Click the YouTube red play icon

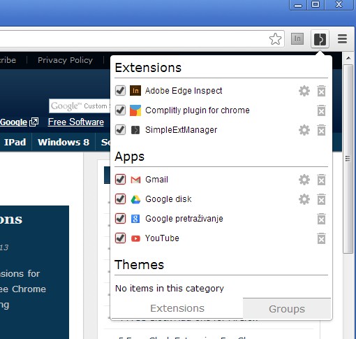(x=135, y=238)
